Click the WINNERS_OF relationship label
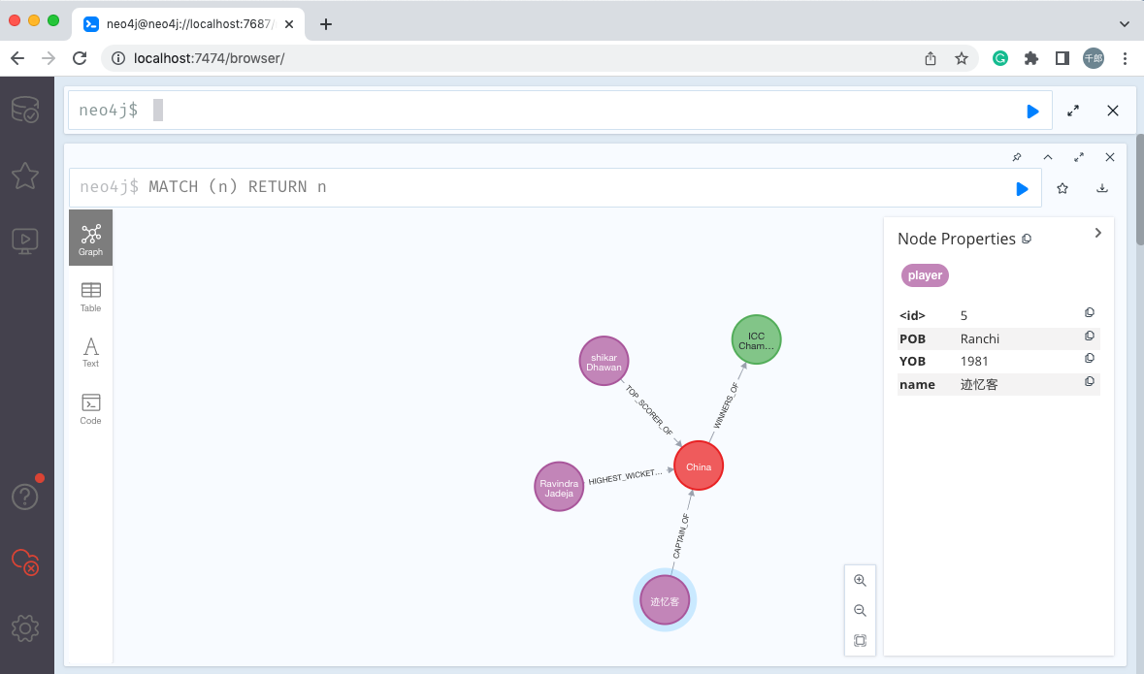 [726, 405]
